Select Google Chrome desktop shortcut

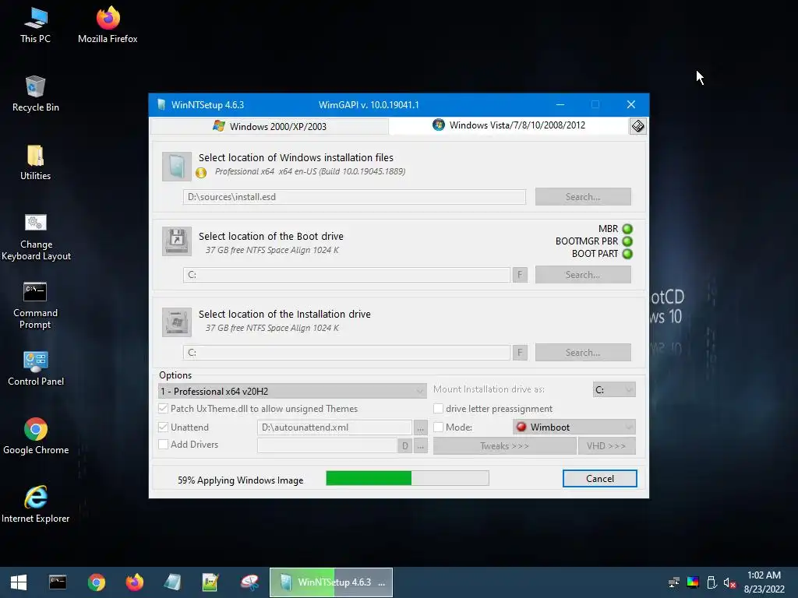36,436
